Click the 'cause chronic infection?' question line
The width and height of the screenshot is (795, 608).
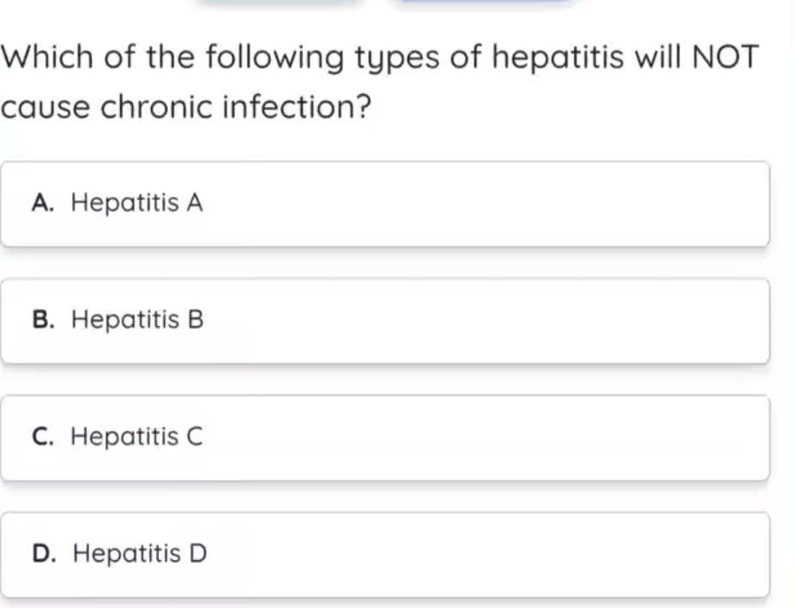point(186,109)
